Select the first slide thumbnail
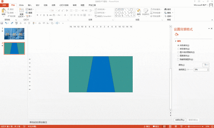 (14, 34)
